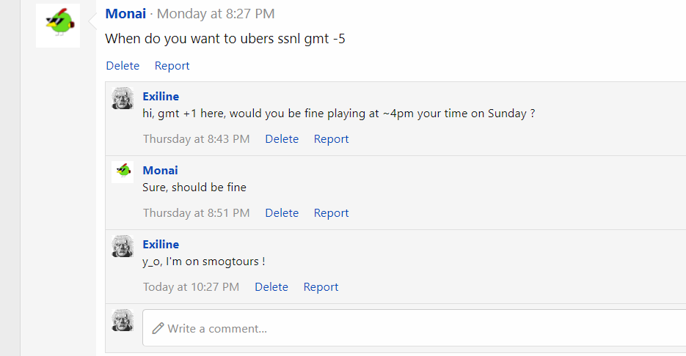This screenshot has width=686, height=356.
Task: Click the avatar beside the comment box
Action: (123, 320)
